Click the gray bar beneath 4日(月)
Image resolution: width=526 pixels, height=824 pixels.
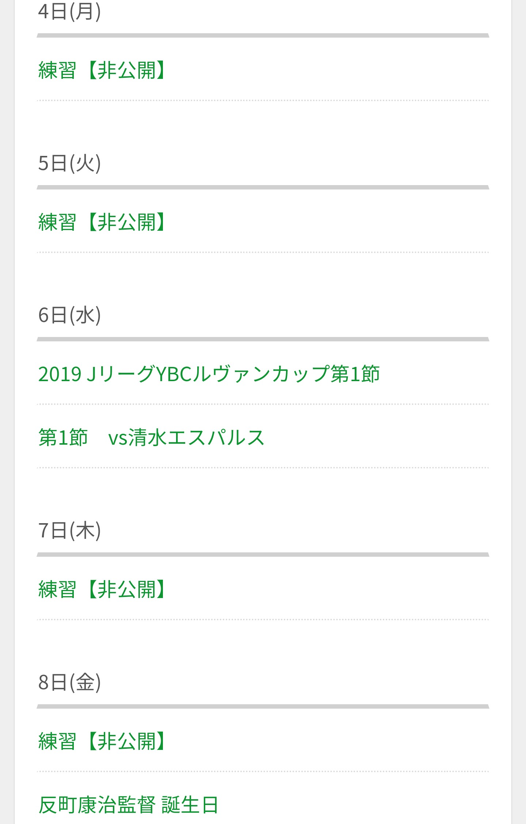(263, 35)
